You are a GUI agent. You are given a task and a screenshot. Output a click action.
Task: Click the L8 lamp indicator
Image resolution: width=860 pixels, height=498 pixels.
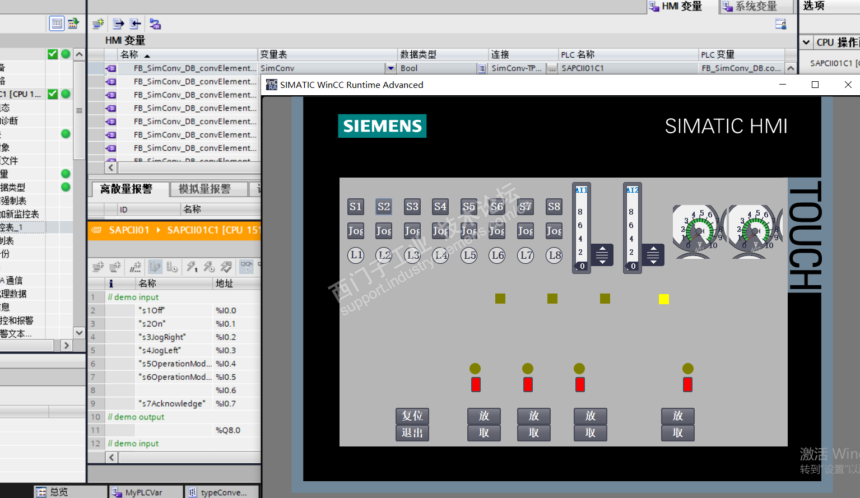point(555,255)
